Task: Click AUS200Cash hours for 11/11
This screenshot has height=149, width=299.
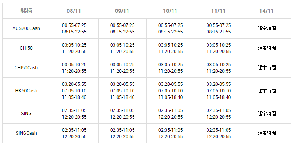Action: (x=219, y=28)
